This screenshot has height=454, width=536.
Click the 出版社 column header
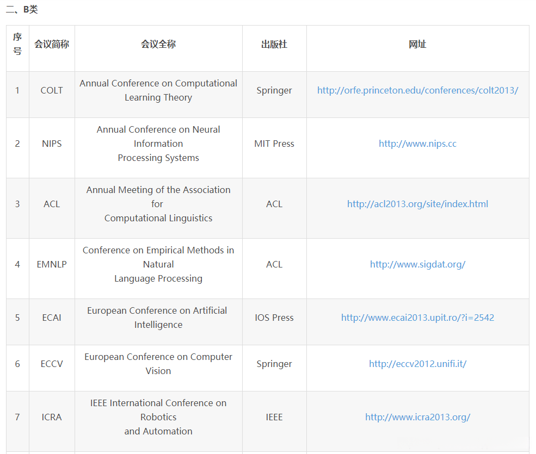[274, 45]
